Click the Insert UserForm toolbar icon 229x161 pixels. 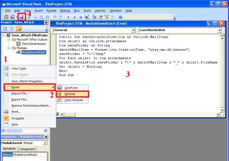pyautogui.click(x=13, y=17)
